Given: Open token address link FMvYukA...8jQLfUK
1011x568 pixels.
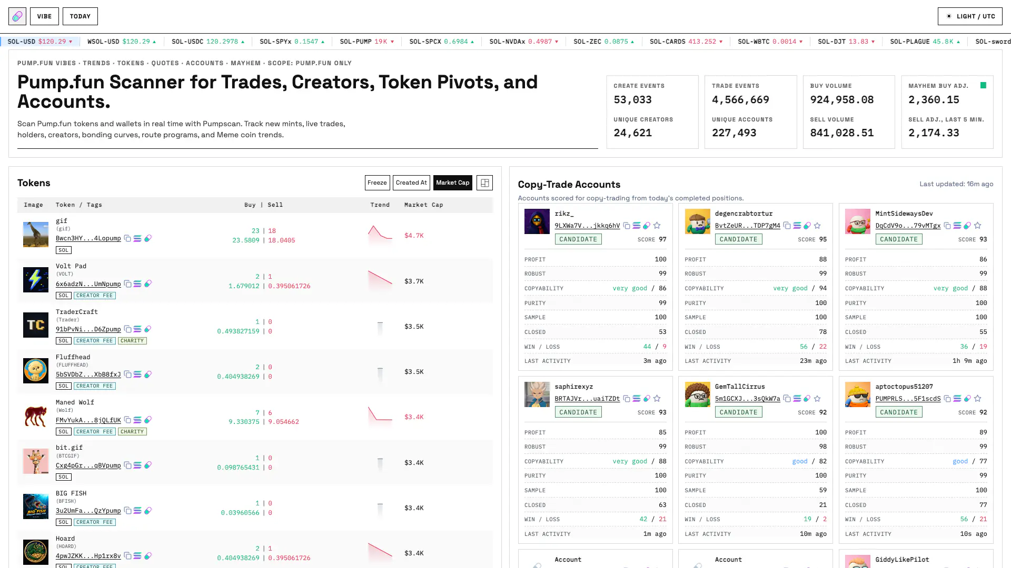Looking at the screenshot, I should tap(88, 420).
